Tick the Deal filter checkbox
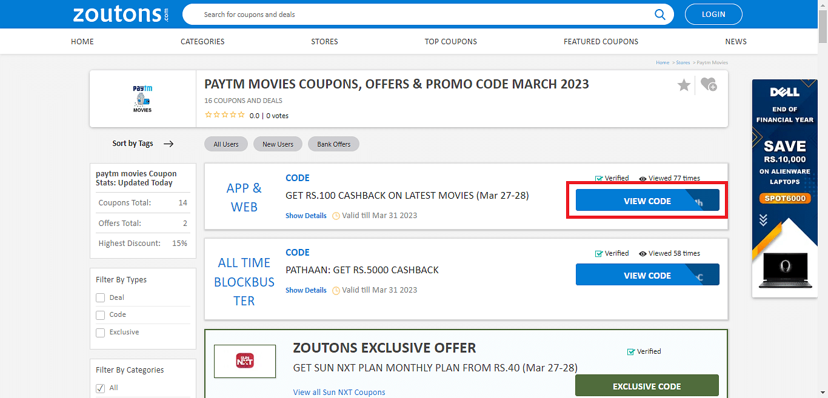Screen dimensions: 828x398 pyautogui.click(x=101, y=298)
